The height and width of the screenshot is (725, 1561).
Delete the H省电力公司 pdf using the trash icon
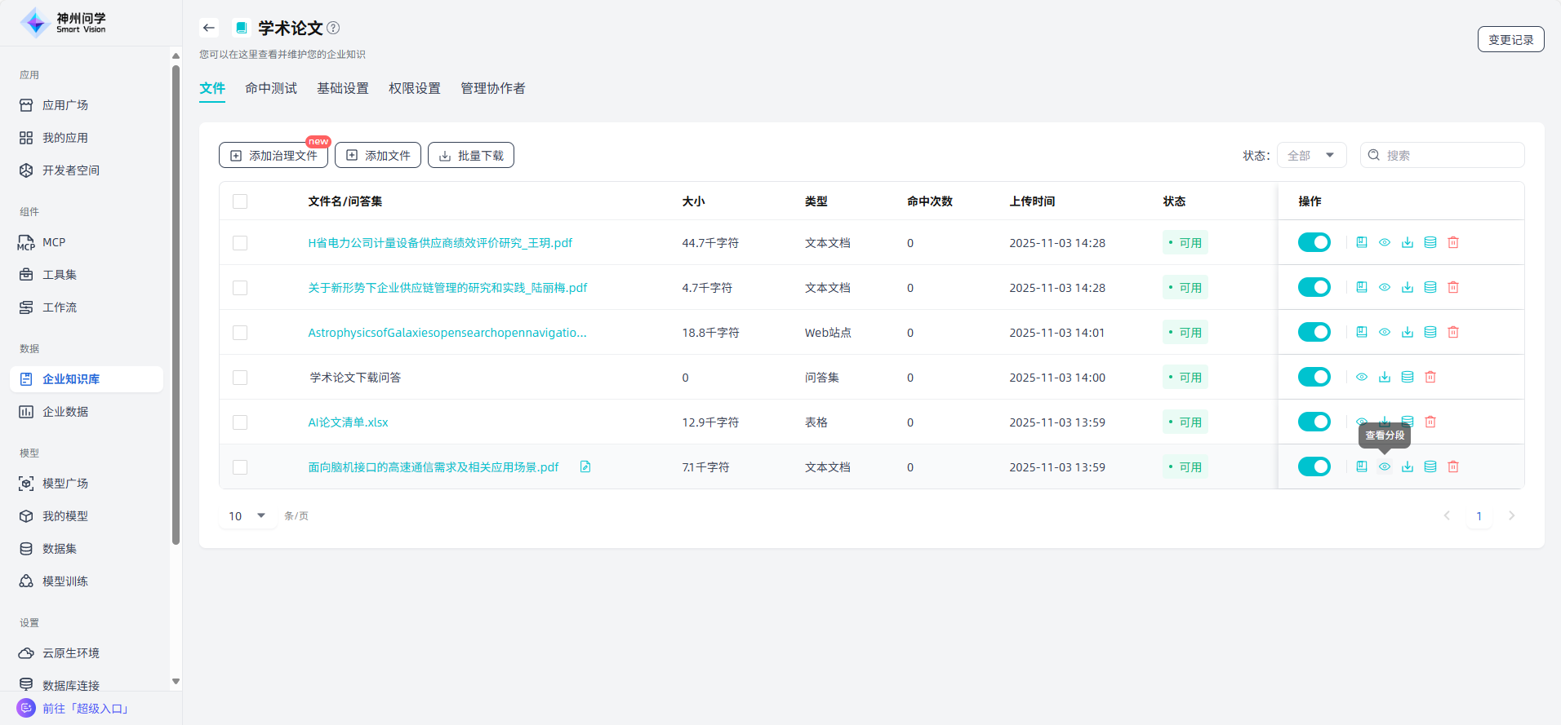(1453, 242)
